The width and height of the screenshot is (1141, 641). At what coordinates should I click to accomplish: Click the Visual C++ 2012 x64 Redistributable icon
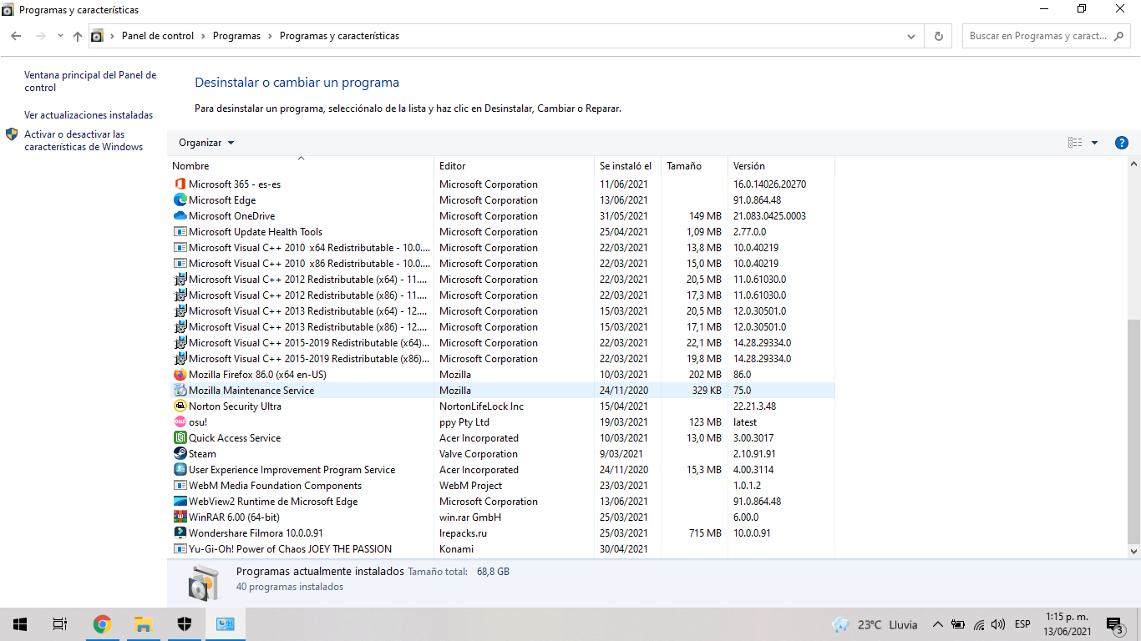pos(180,280)
